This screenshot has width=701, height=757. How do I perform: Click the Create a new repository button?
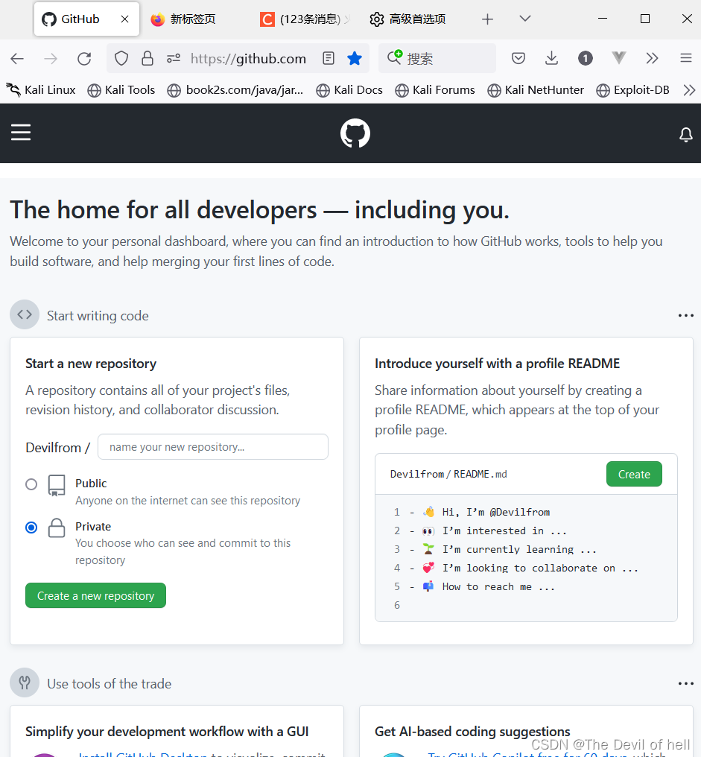(x=95, y=595)
